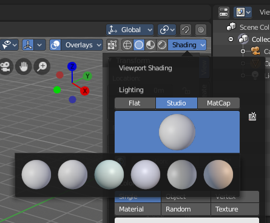Toggle X-ray show whole scene transparent button

pos(112,45)
